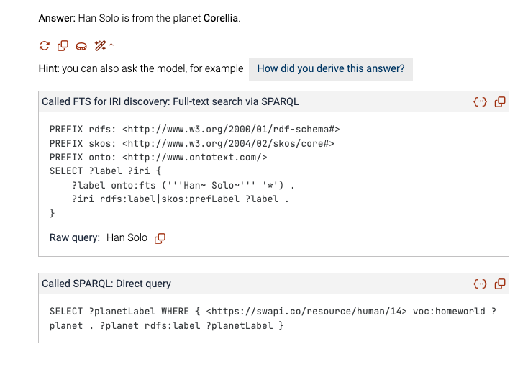Click the "Called SPARQL: Direct query" header
The image size is (528, 385).
(x=106, y=284)
